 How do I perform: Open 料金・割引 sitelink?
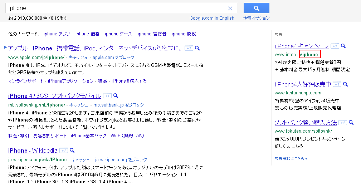pos(19,135)
